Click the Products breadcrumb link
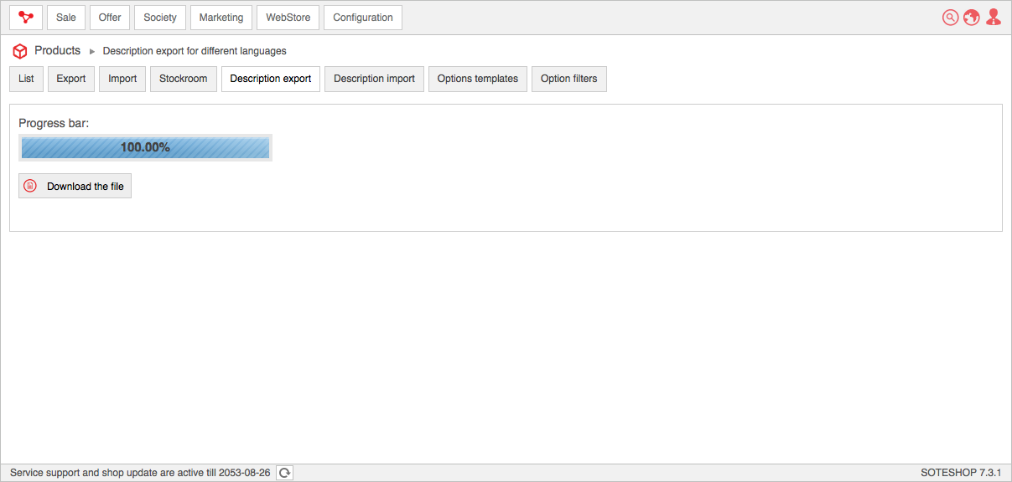 point(57,51)
